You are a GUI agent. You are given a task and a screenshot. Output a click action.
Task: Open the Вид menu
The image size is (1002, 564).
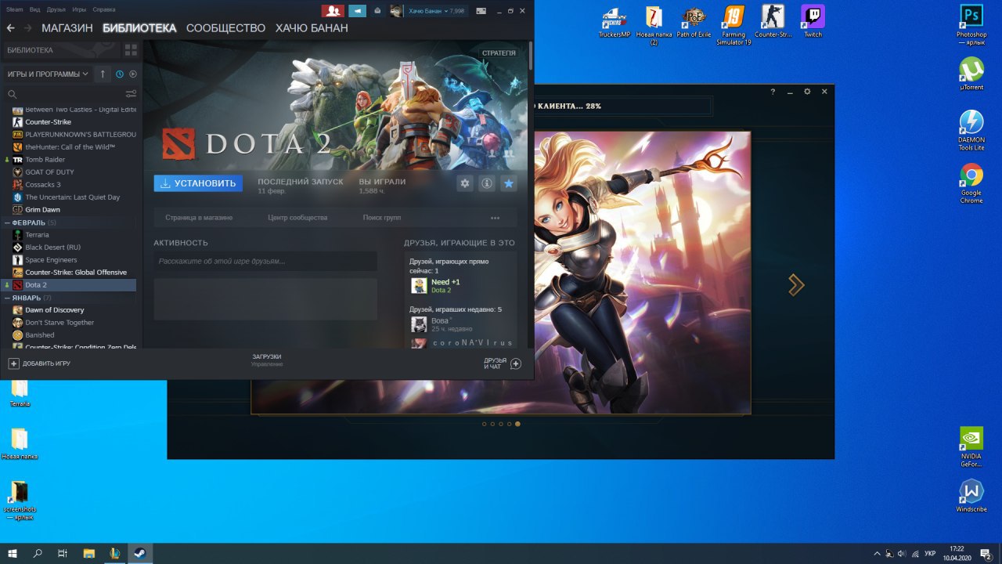[35, 9]
